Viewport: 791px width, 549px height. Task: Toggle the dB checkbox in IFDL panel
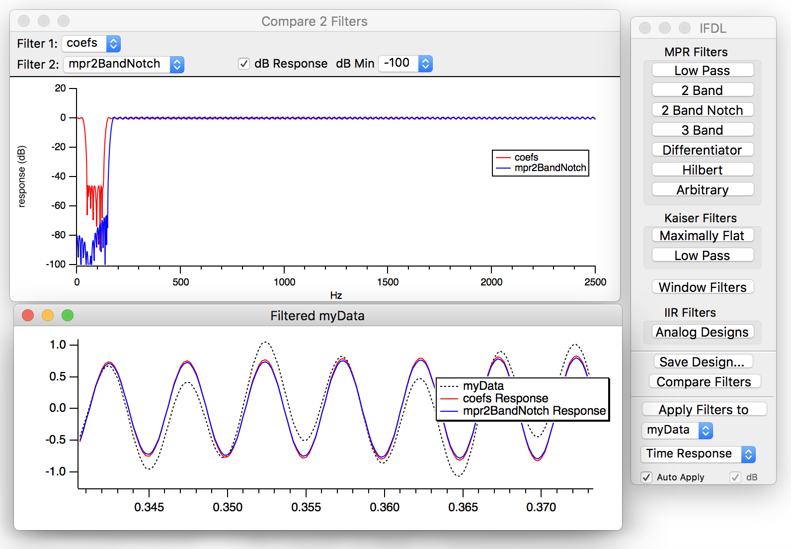pyautogui.click(x=735, y=477)
